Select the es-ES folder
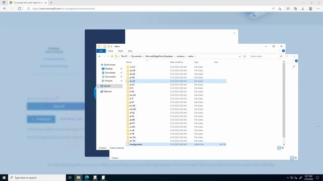 click(132, 84)
